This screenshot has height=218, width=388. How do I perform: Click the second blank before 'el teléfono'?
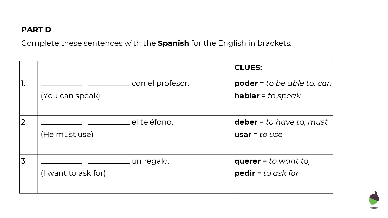tap(109, 124)
